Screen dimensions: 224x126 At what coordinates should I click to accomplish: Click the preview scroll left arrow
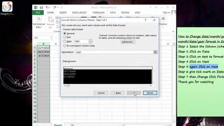65,85
